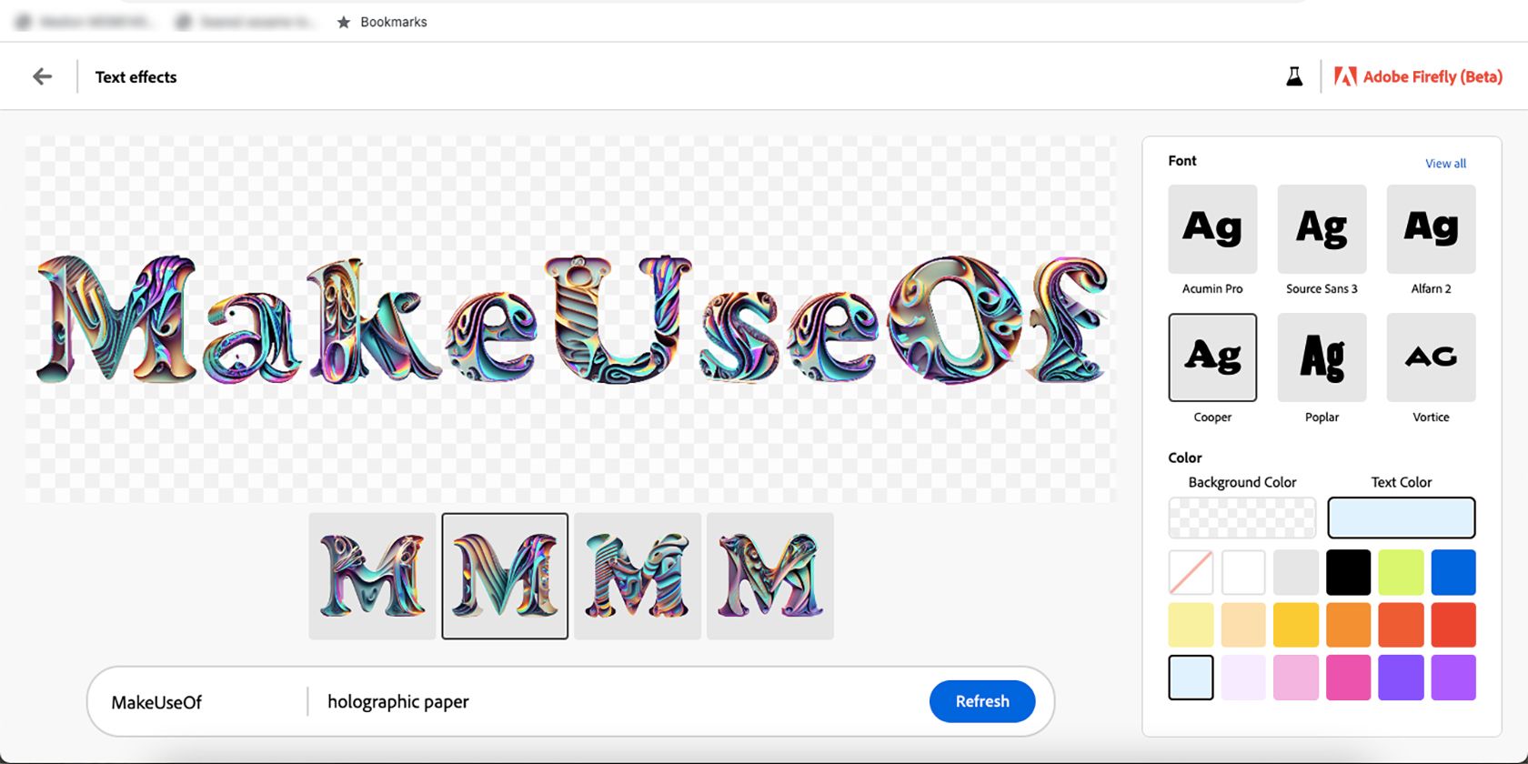Open the Background Color box
This screenshot has width=1528, height=764.
1241,518
